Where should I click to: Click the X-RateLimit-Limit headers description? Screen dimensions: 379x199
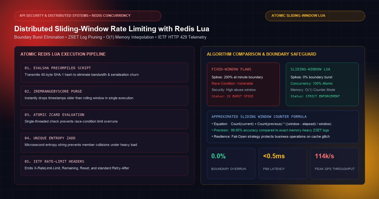(x=77, y=168)
